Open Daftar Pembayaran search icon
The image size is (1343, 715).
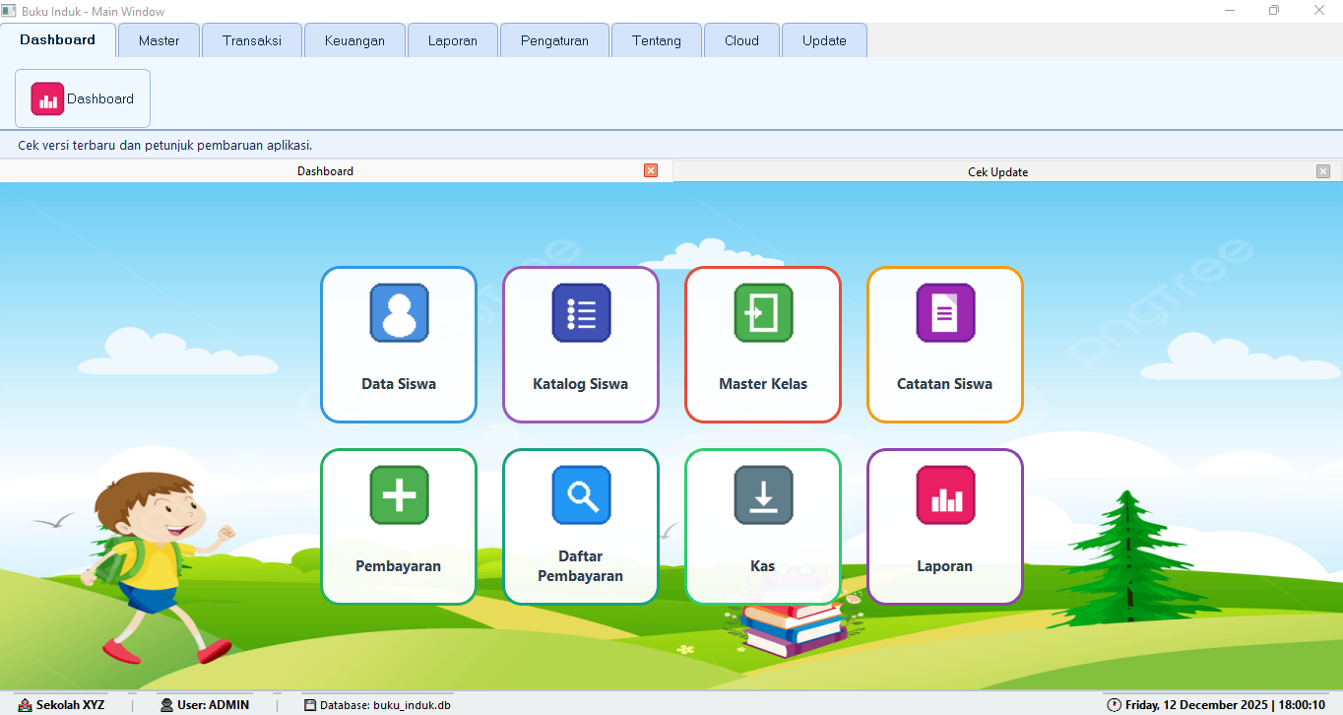pos(580,495)
